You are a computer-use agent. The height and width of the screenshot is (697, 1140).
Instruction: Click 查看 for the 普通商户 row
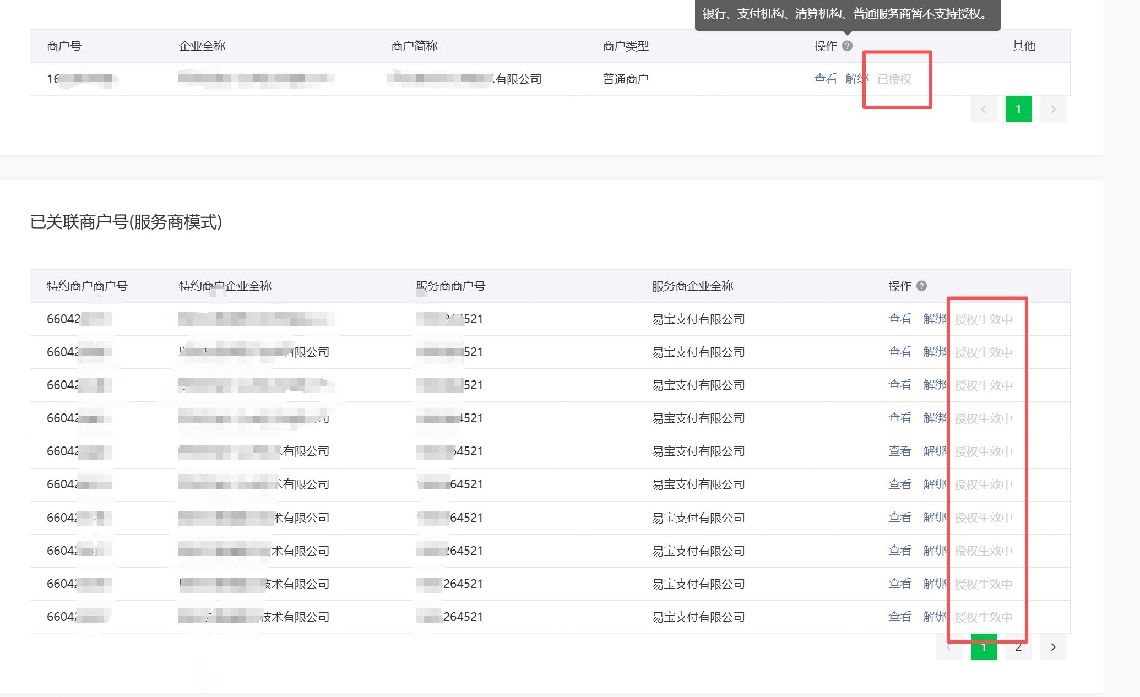tap(825, 79)
